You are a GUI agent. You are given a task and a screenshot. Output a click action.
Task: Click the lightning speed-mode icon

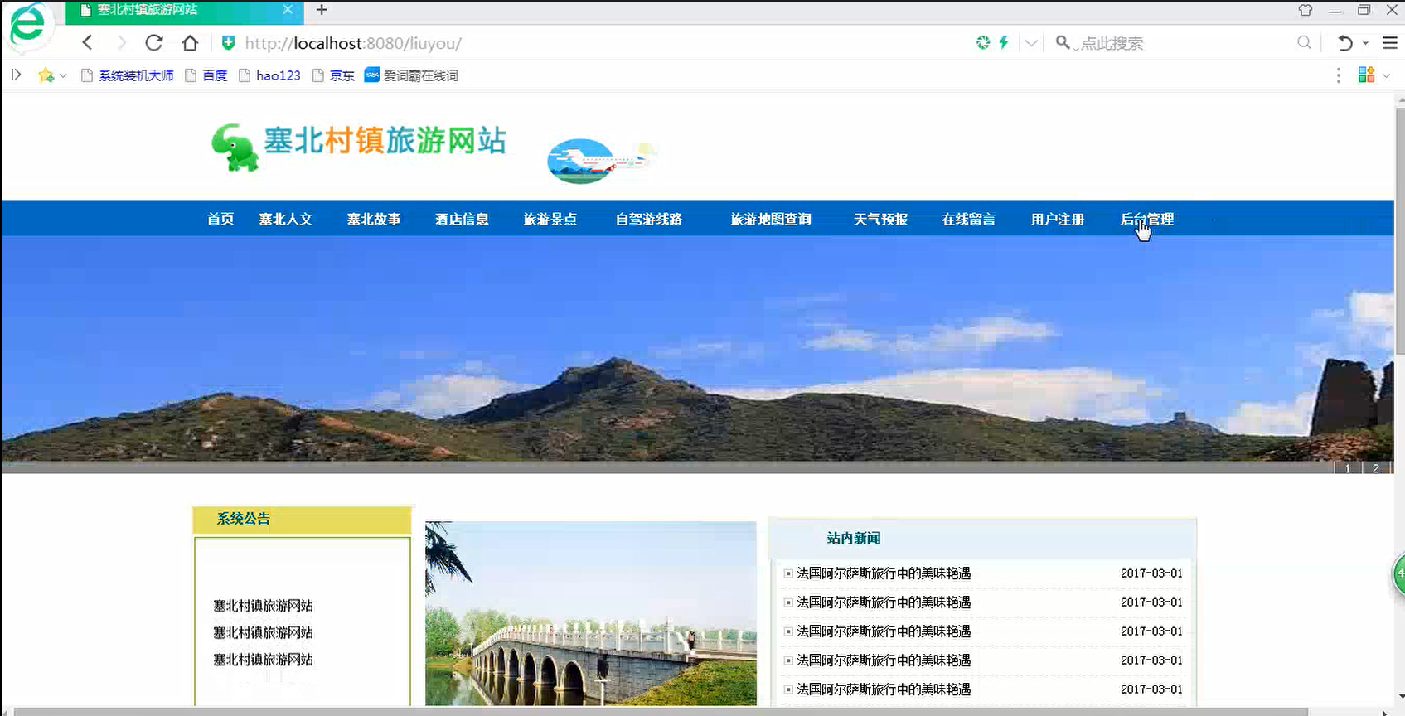pyautogui.click(x=1004, y=42)
